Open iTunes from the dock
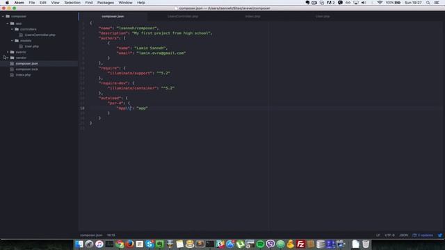The height and width of the screenshot is (250, 445). [99, 244]
